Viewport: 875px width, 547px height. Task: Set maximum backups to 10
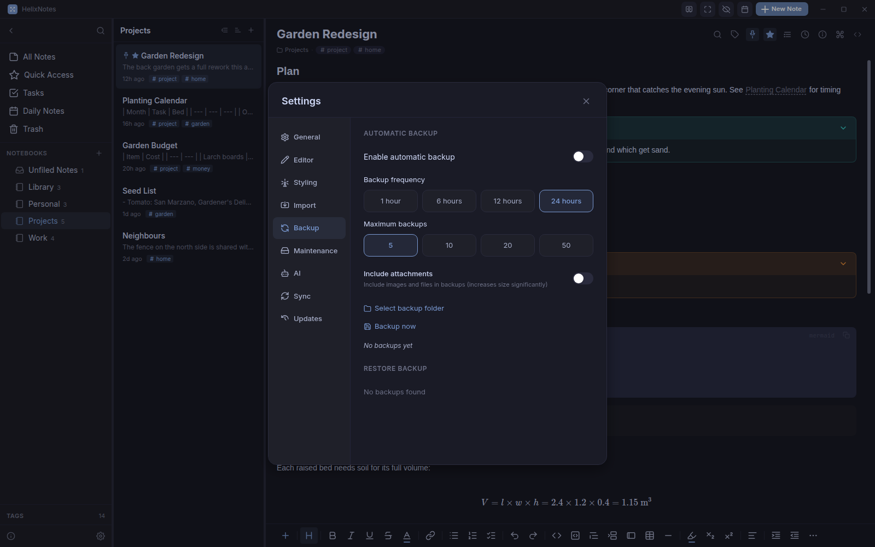449,245
